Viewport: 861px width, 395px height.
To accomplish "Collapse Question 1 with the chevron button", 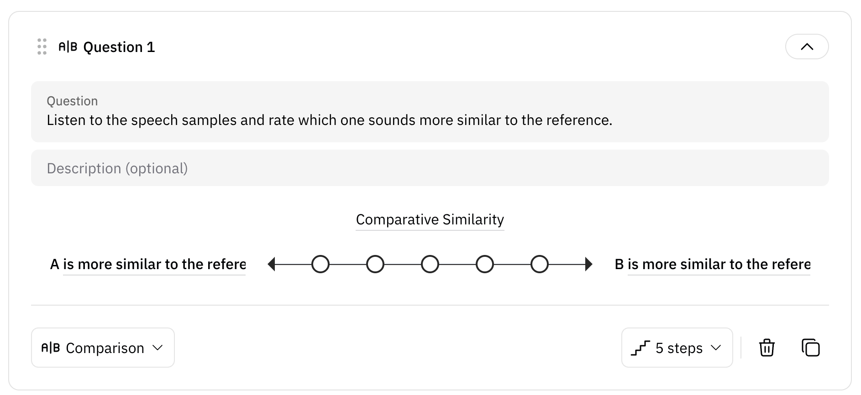I will coord(807,47).
